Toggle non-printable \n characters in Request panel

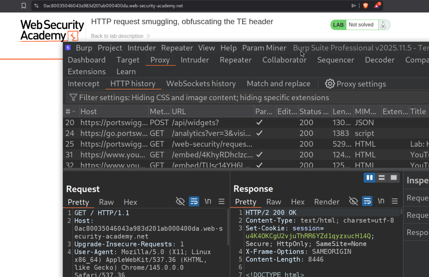[208, 201]
